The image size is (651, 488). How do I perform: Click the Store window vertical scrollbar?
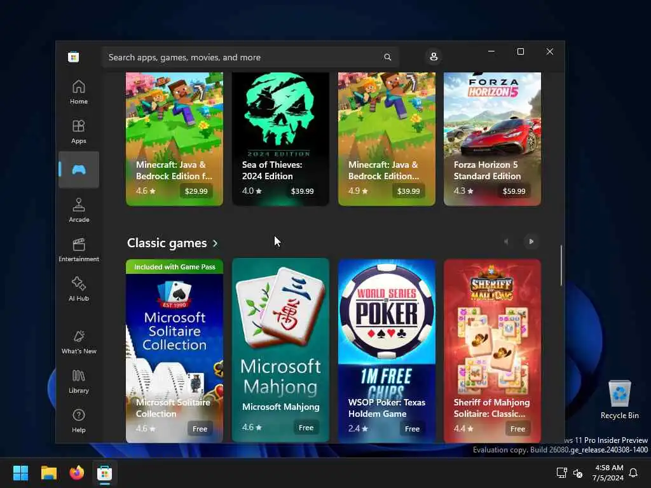coord(561,265)
